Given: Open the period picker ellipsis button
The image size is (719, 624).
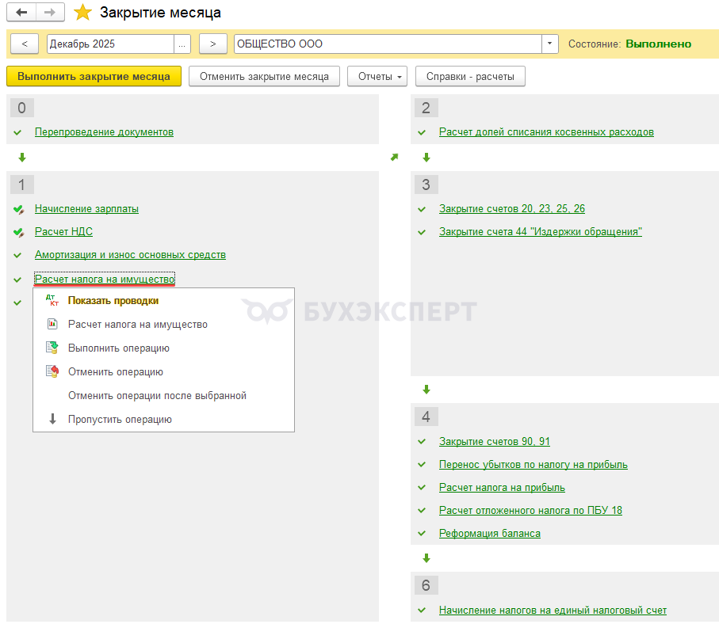Looking at the screenshot, I should coord(183,44).
